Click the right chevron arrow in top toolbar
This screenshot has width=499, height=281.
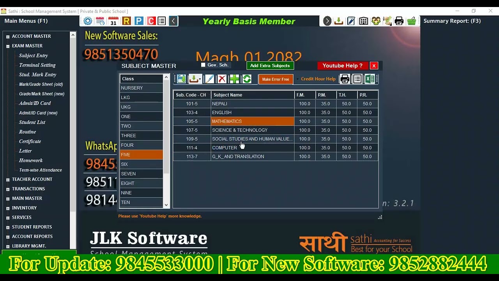[327, 21]
